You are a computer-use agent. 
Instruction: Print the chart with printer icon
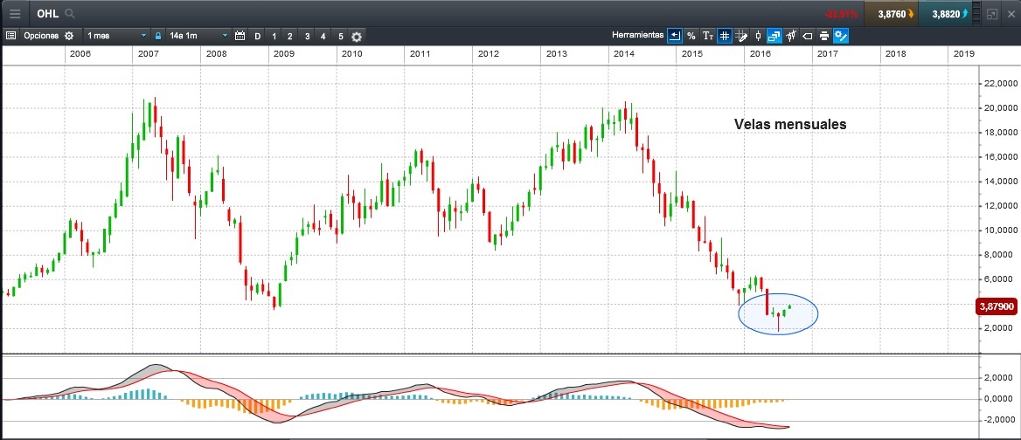point(823,36)
